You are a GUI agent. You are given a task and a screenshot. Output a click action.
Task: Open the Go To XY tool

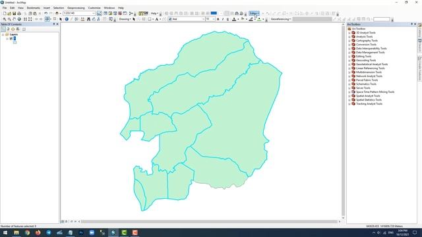(x=98, y=19)
